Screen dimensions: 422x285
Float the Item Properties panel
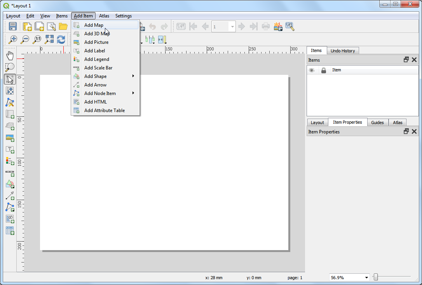click(x=406, y=131)
